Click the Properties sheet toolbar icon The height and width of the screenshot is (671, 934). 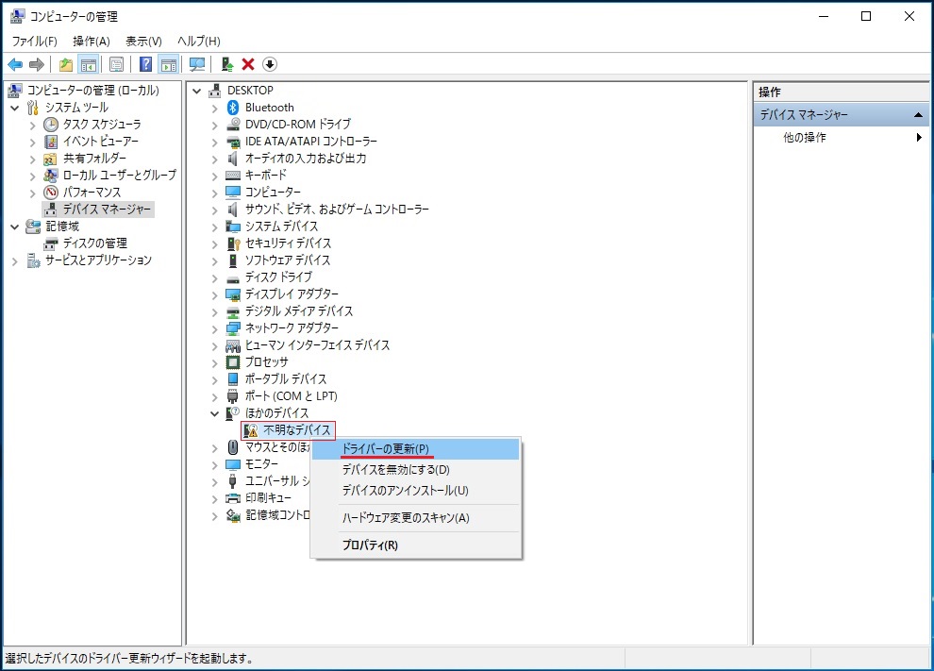click(117, 64)
